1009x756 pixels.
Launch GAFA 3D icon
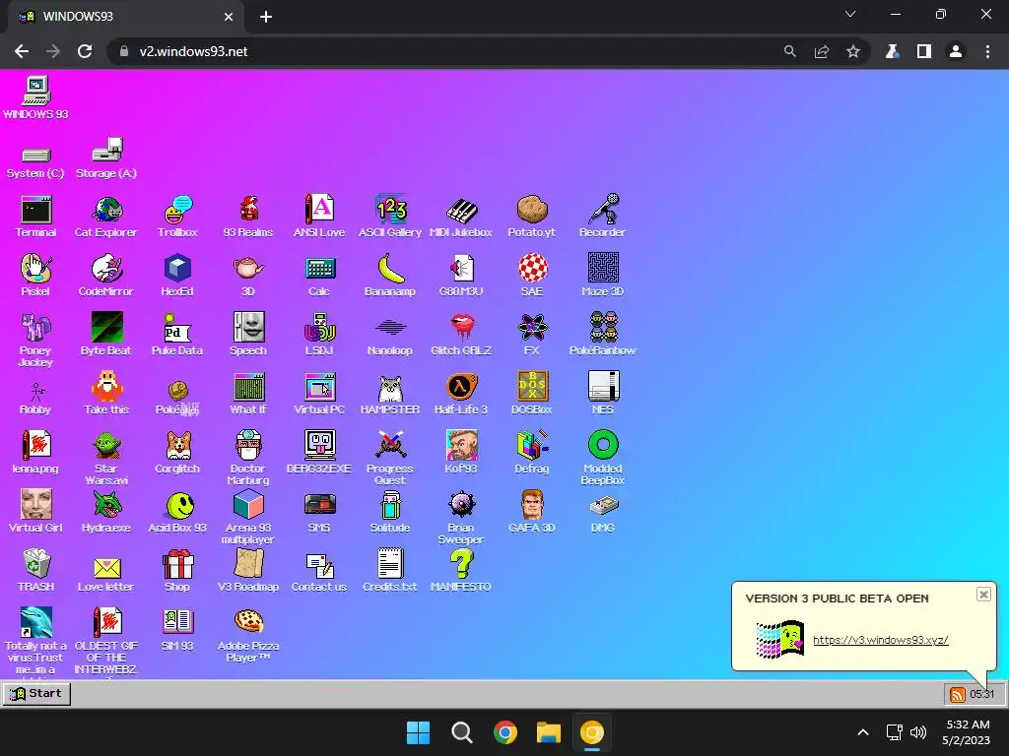click(531, 512)
